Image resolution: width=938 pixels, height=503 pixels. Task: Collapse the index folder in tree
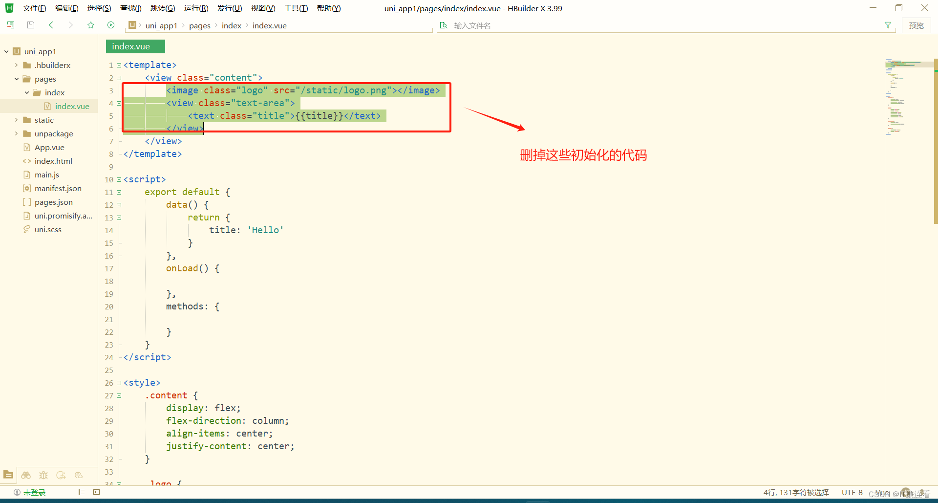[x=27, y=92]
